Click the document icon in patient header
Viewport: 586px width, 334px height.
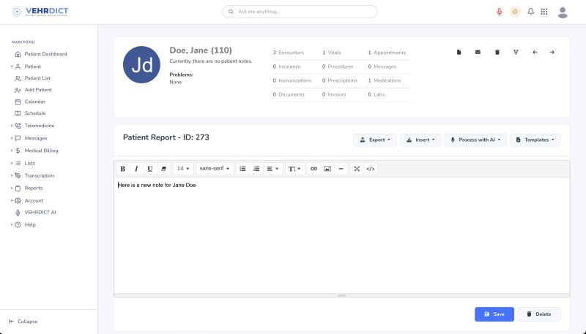[459, 52]
